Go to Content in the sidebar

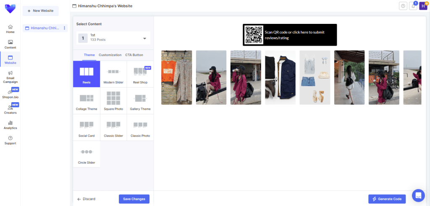pyautogui.click(x=10, y=44)
